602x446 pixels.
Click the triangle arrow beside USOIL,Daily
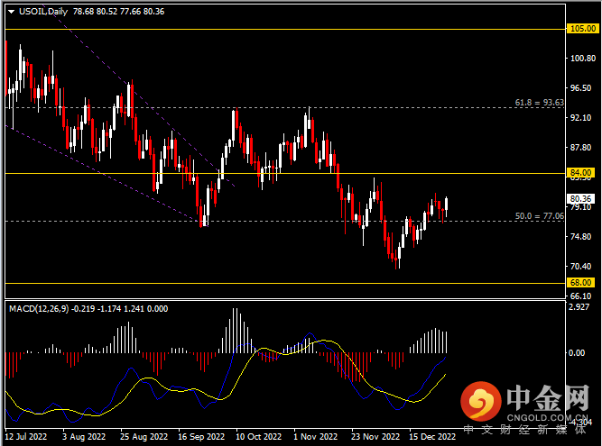pyautogui.click(x=10, y=9)
